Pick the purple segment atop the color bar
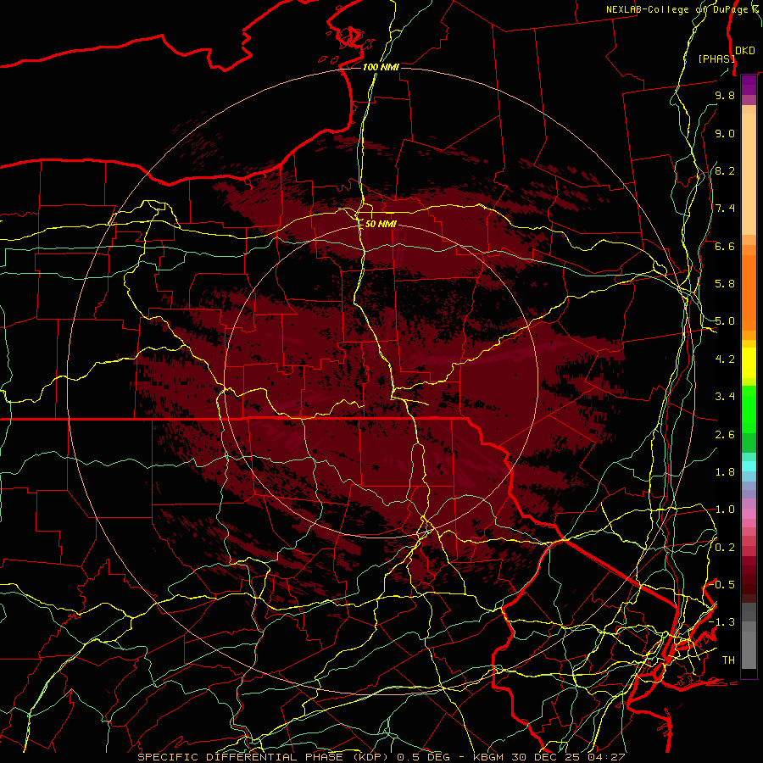This screenshot has height=763, width=763. click(x=749, y=85)
